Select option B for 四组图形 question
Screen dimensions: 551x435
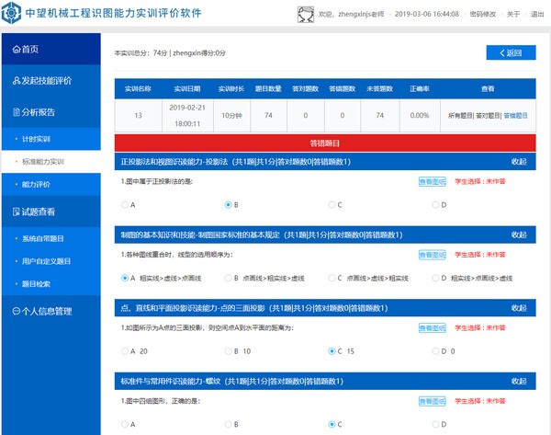[x=228, y=425]
